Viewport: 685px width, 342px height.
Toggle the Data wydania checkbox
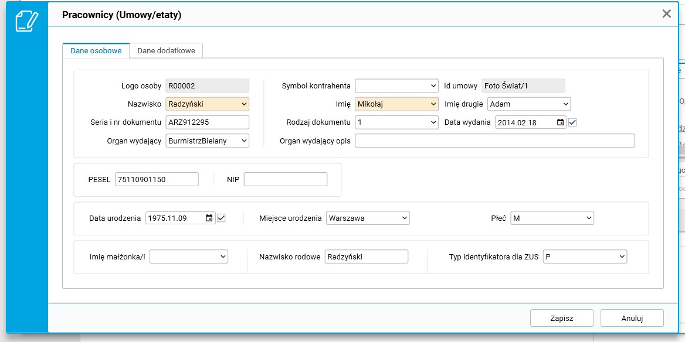coord(573,122)
